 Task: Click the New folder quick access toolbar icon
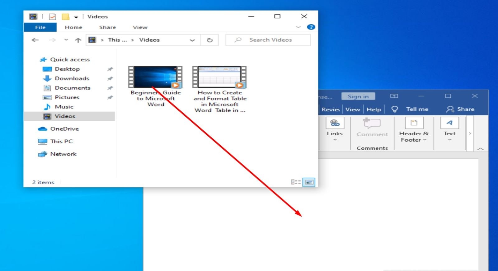click(65, 16)
